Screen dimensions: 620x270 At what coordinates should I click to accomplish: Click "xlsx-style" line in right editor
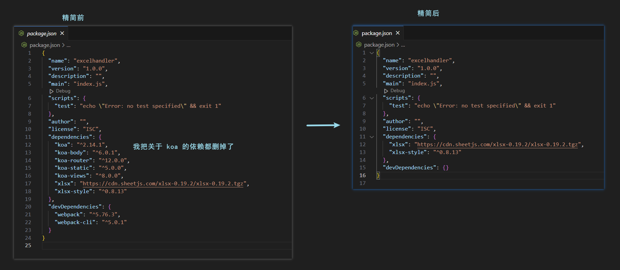click(x=425, y=152)
